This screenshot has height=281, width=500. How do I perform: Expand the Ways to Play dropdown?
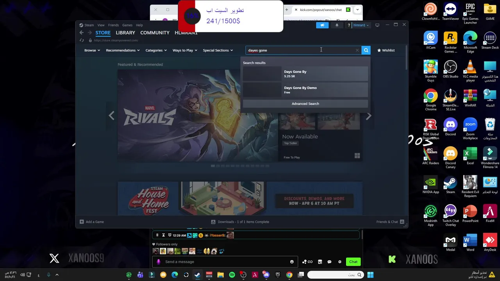click(x=185, y=50)
